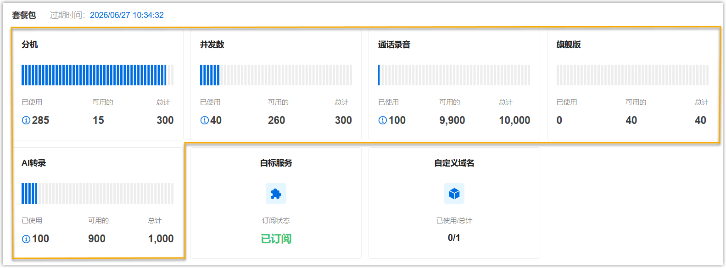Click the 分机 available value 15
The height and width of the screenshot is (268, 726).
point(98,120)
